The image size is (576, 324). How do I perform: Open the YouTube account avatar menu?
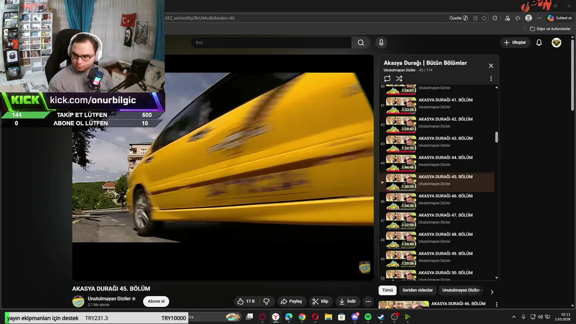coord(557,42)
